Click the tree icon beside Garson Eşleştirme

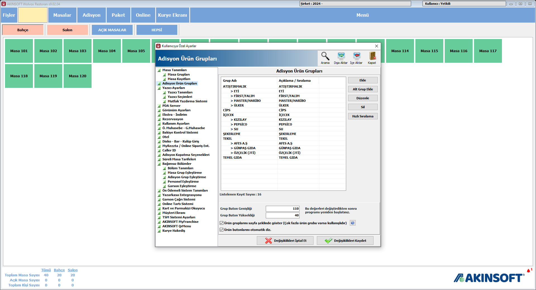coord(164,186)
